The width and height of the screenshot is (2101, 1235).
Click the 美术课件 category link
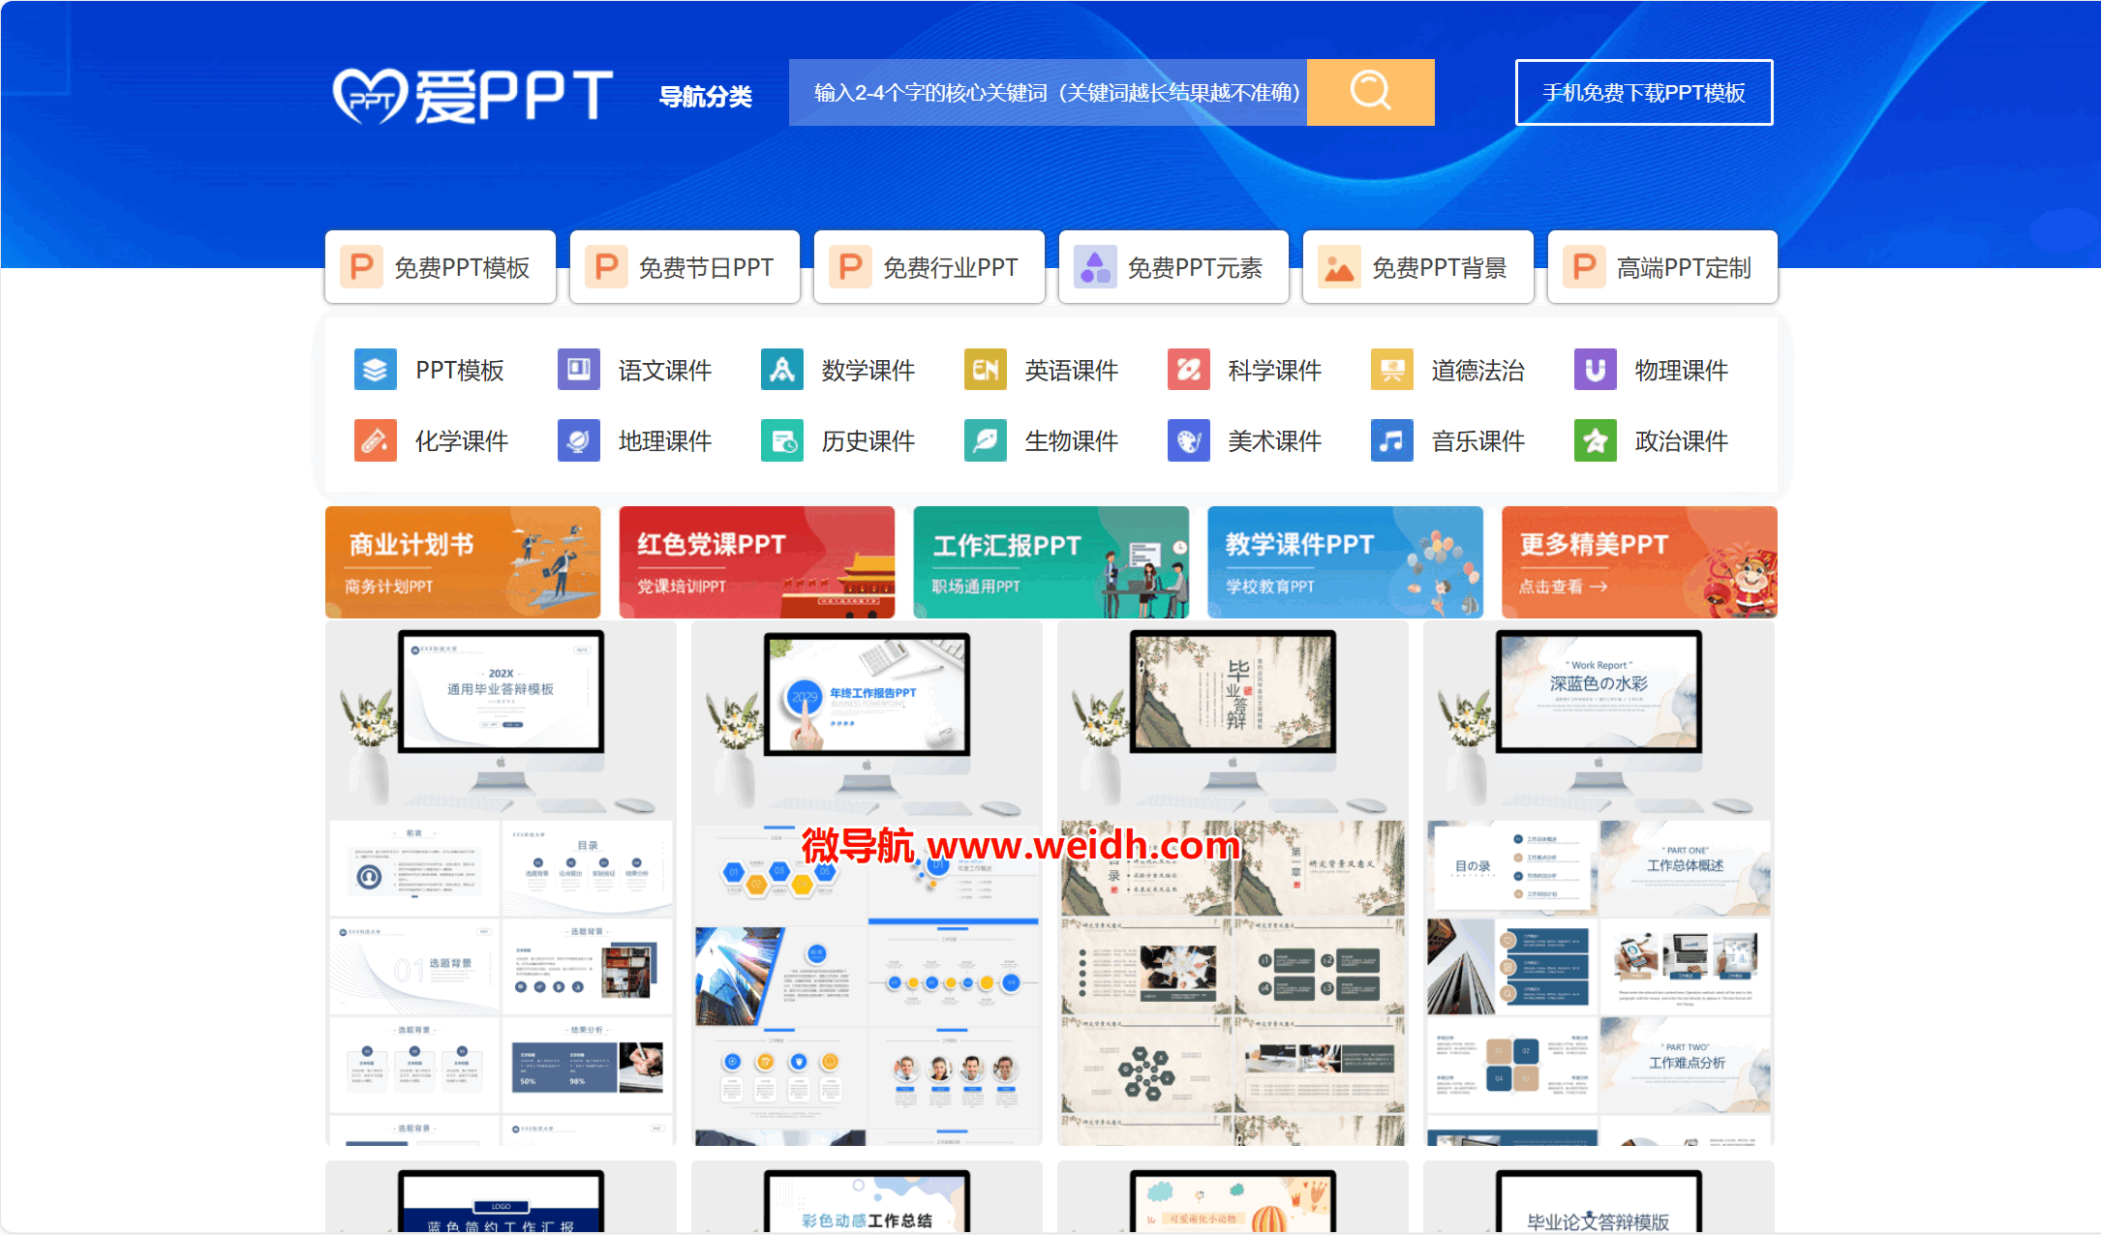(1275, 440)
